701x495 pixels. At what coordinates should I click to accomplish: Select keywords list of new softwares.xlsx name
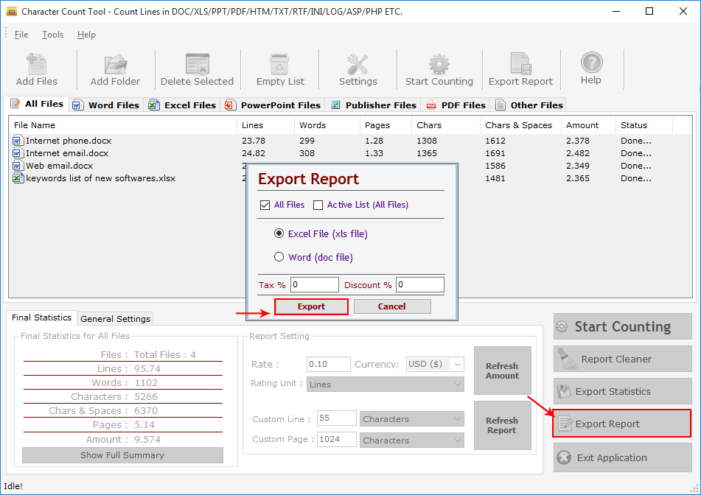coord(100,178)
